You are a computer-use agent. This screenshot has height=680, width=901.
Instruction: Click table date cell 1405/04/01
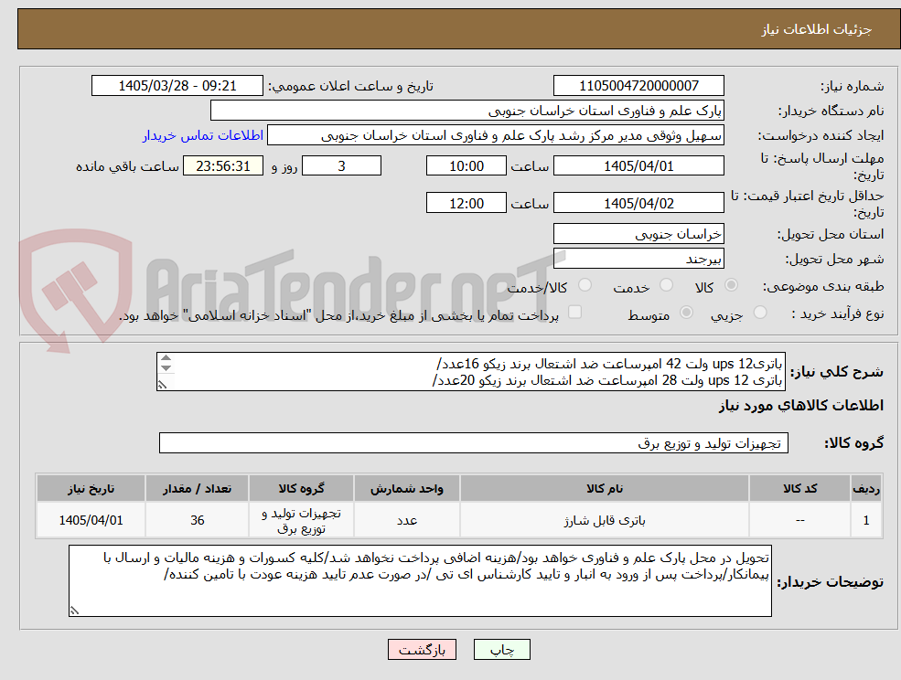pos(91,520)
